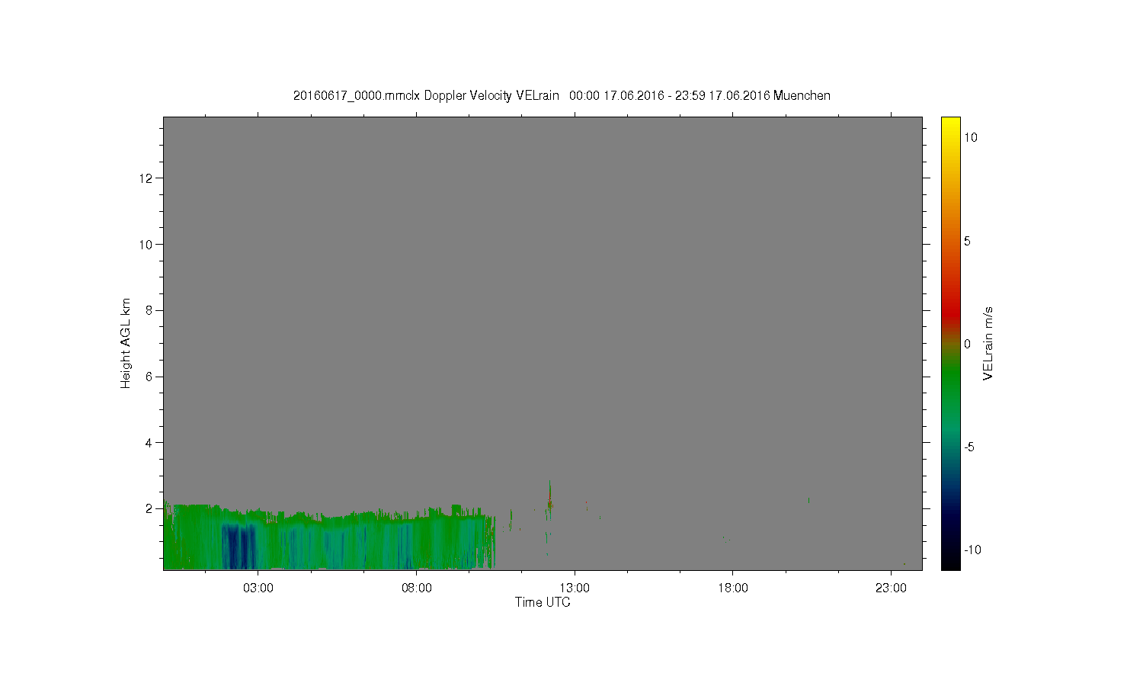Click the colorbar tick label '0'
This screenshot has height=686, width=1143.
point(968,344)
